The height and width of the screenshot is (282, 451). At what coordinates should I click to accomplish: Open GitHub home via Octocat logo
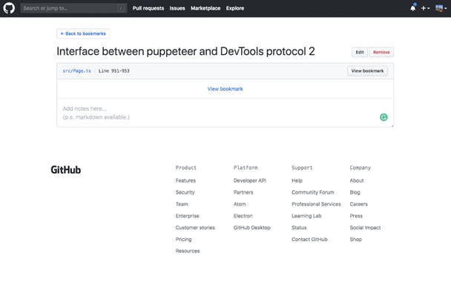9,8
